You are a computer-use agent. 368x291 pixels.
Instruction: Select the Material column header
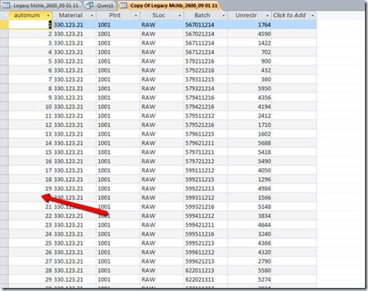tap(74, 15)
